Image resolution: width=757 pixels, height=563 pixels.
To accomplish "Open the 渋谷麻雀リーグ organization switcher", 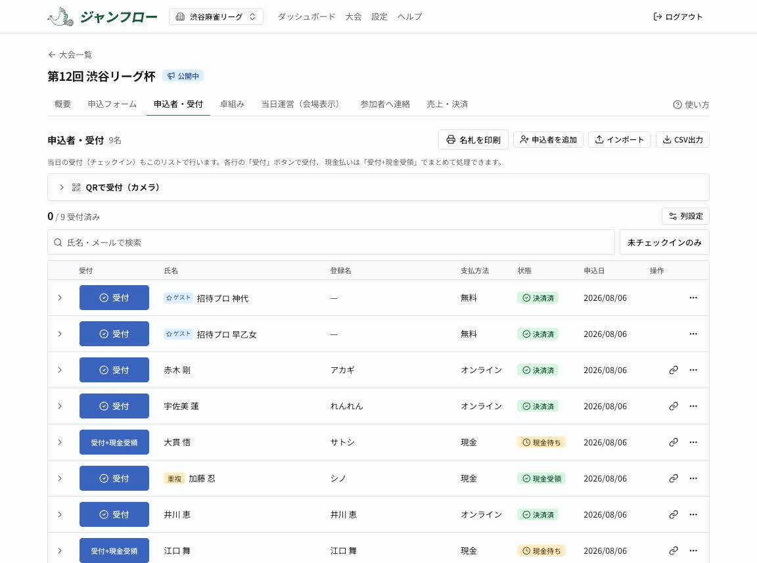I will pyautogui.click(x=216, y=17).
